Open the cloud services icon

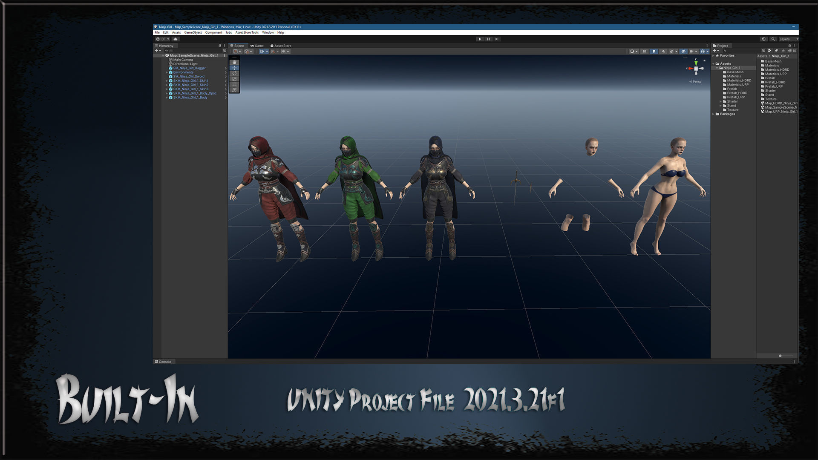[175, 39]
